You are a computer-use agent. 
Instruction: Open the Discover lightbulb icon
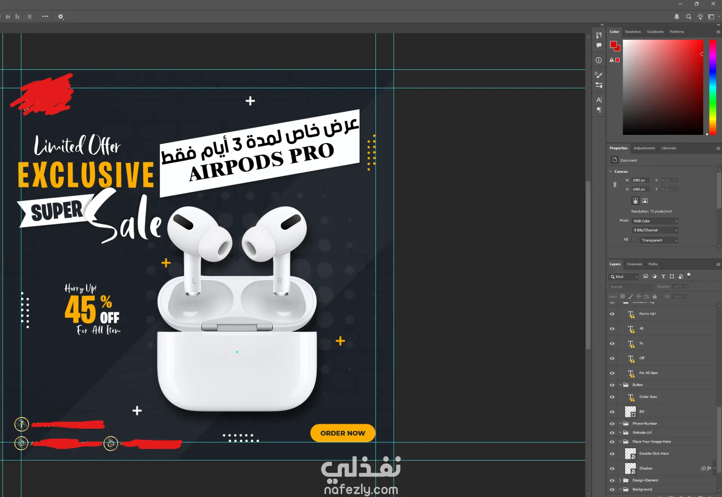click(700, 17)
